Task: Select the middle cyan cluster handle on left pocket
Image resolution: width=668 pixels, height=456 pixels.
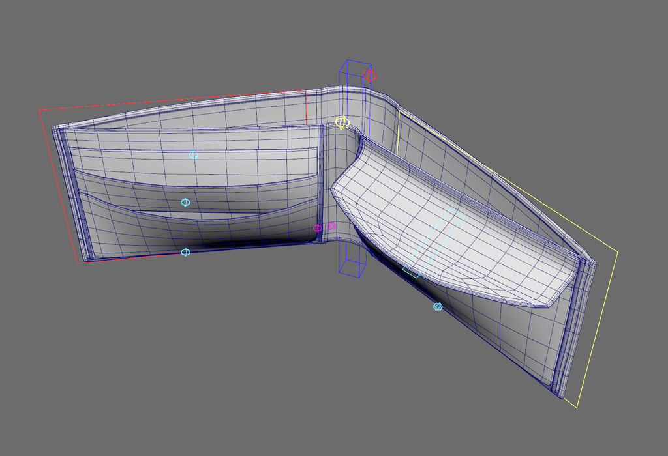Action: click(x=185, y=202)
